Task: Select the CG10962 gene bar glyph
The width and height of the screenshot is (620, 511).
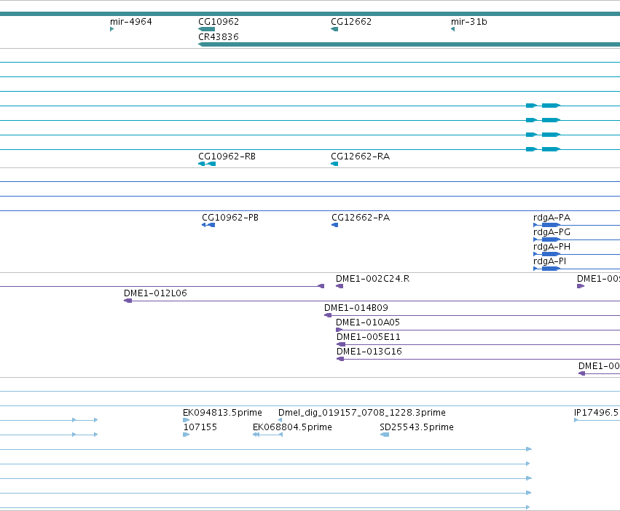Action: tap(206, 29)
